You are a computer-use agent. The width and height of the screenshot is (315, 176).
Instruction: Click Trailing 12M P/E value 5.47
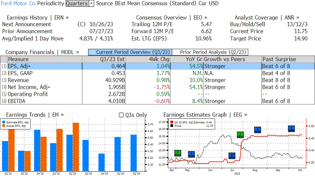[x=206, y=24]
